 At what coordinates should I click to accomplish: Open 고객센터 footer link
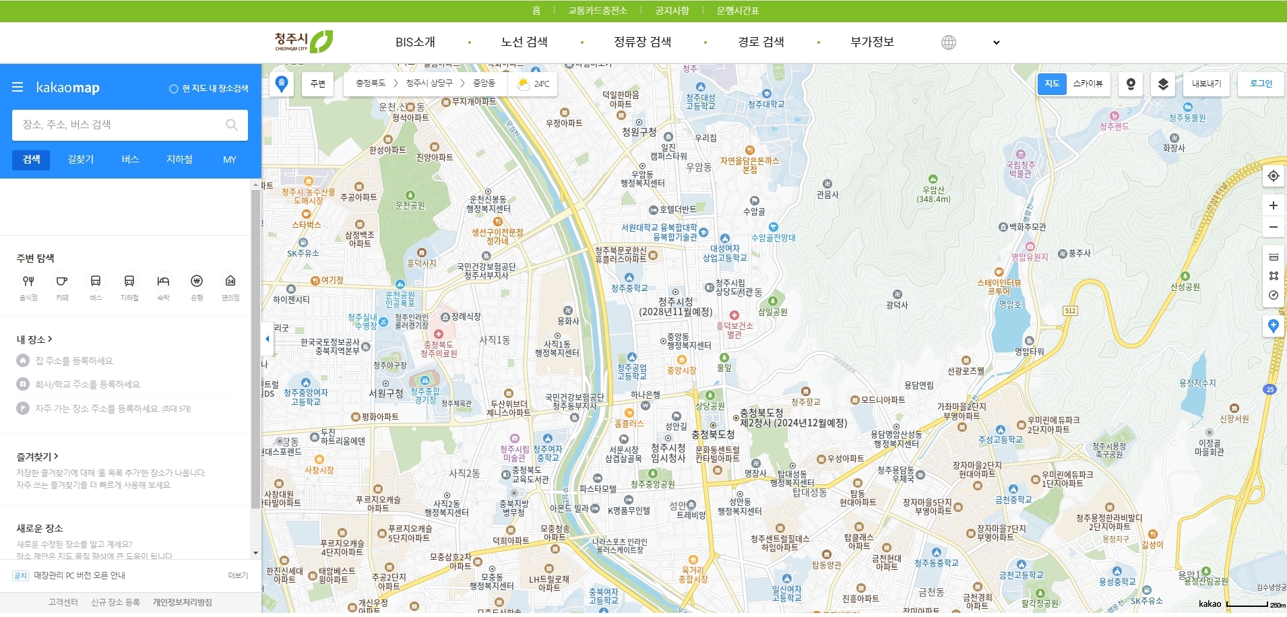(63, 602)
